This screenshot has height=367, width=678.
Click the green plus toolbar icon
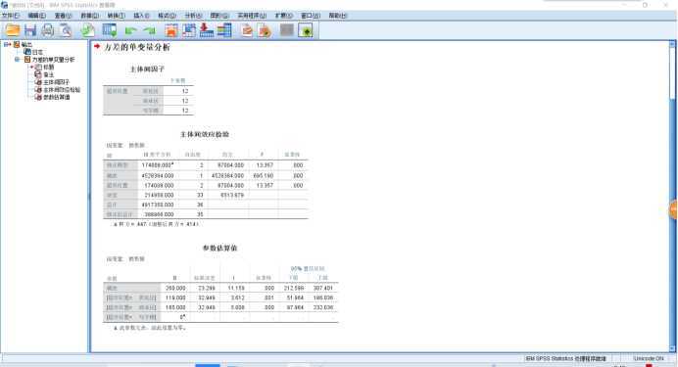[306, 30]
